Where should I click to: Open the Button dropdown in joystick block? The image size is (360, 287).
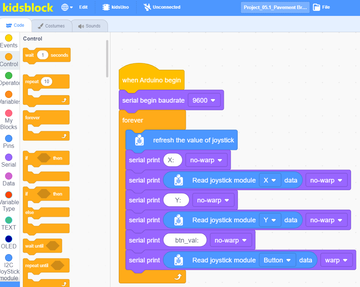(277, 260)
